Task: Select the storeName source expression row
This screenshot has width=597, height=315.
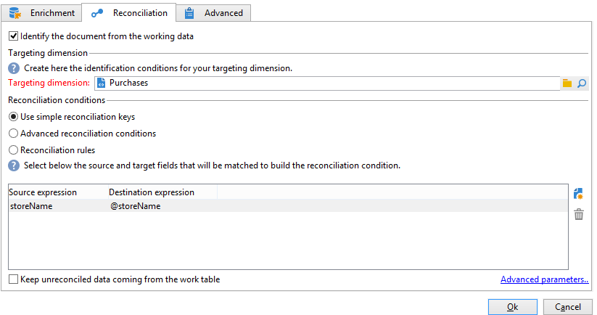Action: (30, 206)
